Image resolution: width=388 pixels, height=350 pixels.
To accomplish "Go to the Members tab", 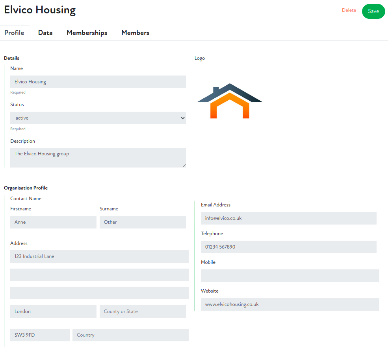I will click(x=135, y=33).
